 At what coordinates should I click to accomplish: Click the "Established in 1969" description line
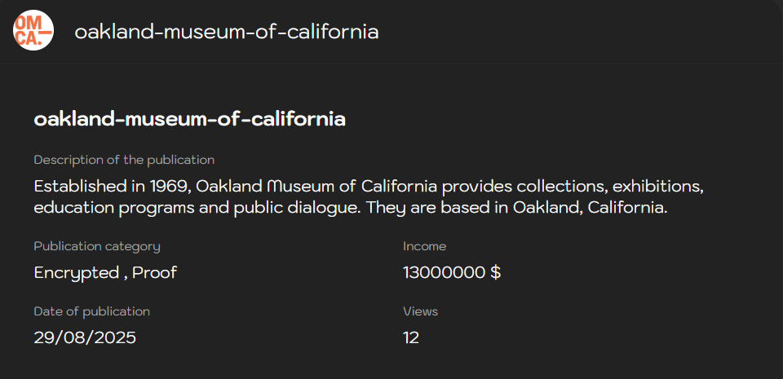click(368, 186)
